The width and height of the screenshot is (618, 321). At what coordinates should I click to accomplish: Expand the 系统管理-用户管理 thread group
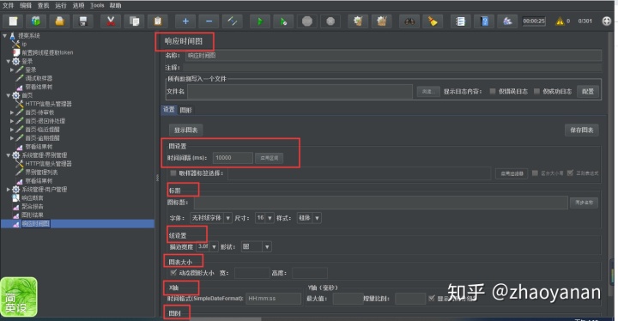pyautogui.click(x=9, y=190)
